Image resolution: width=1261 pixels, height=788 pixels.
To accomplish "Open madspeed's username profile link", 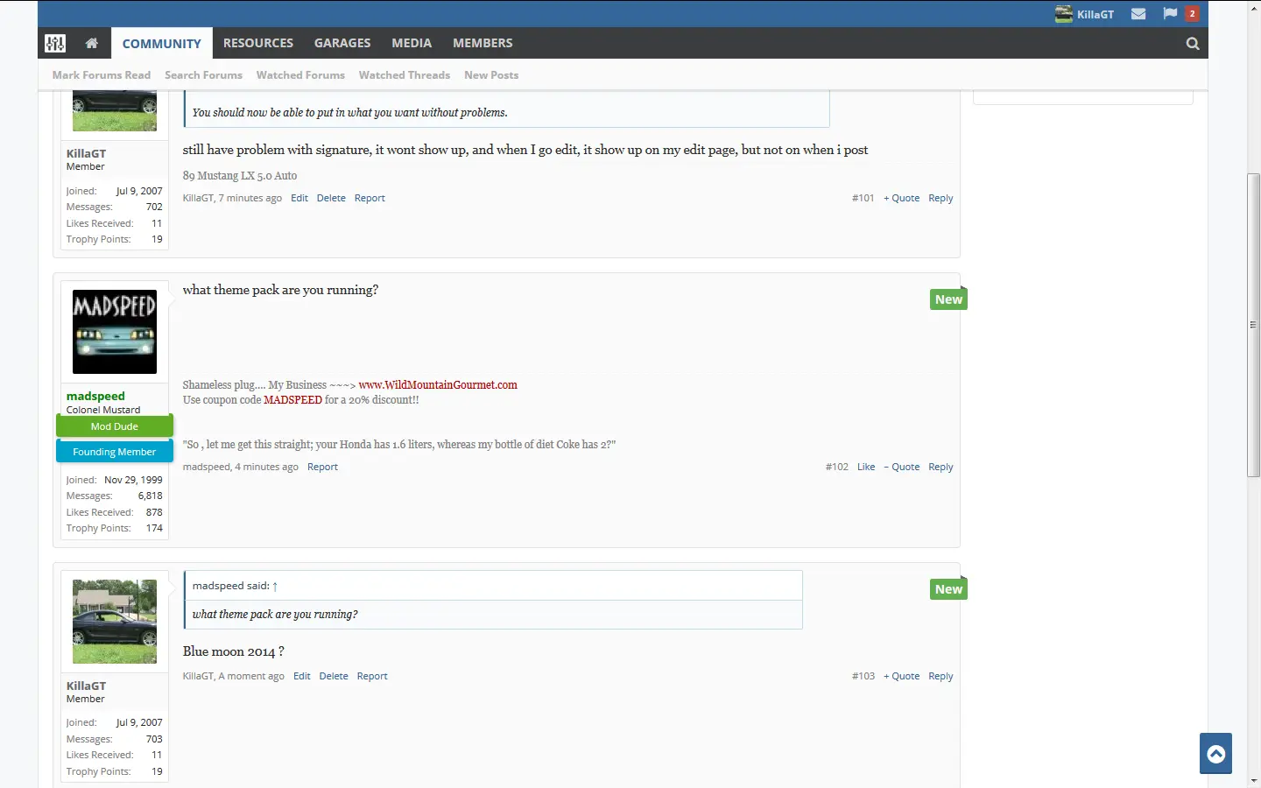I will click(x=95, y=396).
